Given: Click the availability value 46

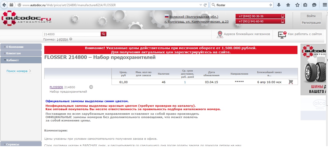Looking at the screenshot, I should tap(164, 82).
